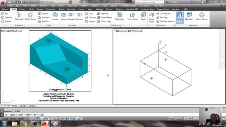The image size is (226, 127).
Task: Switch to the Surface ribbon tab
Action: 22,9
